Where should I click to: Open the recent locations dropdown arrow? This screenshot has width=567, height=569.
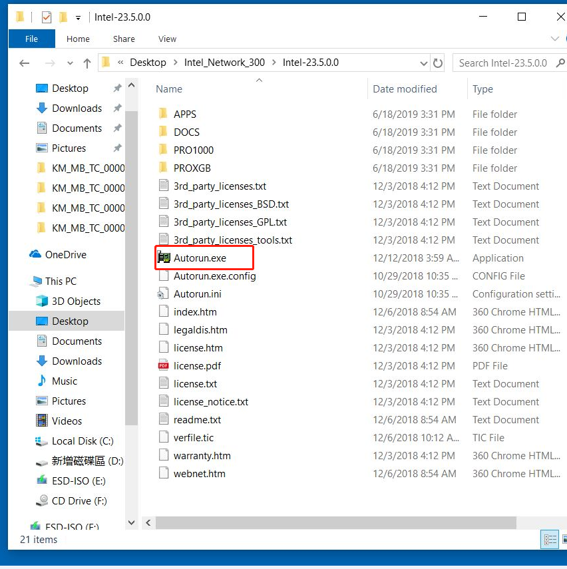71,63
